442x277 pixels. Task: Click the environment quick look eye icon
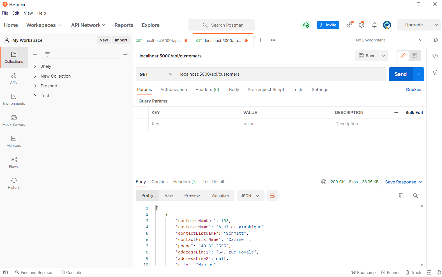435,40
